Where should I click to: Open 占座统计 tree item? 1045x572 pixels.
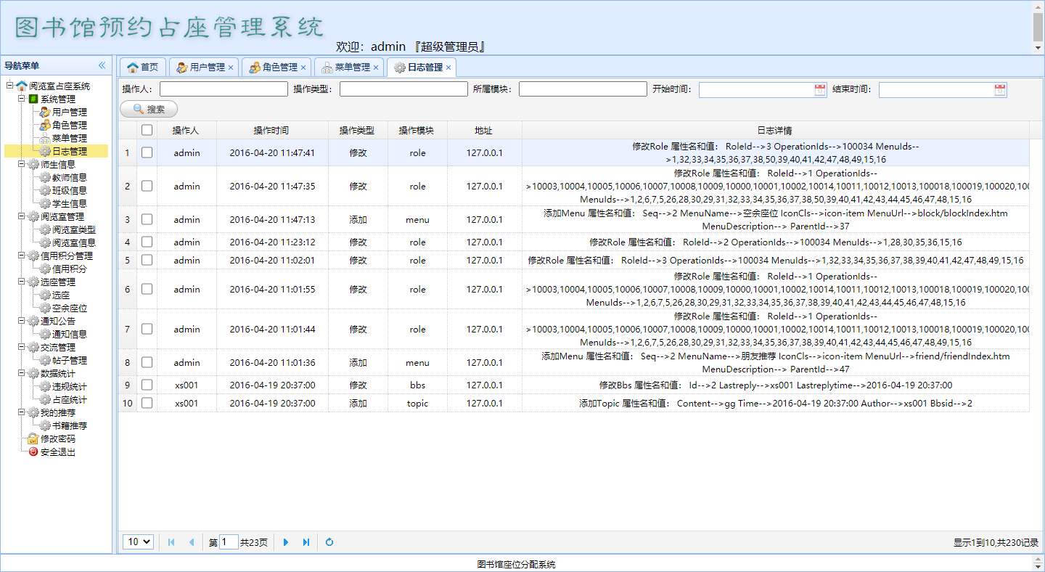(x=69, y=400)
